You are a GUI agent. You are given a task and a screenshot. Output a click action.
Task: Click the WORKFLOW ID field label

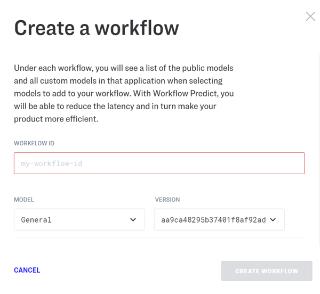(34, 143)
